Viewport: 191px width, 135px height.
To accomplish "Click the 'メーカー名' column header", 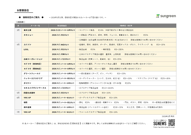I will click(x=35, y=26).
